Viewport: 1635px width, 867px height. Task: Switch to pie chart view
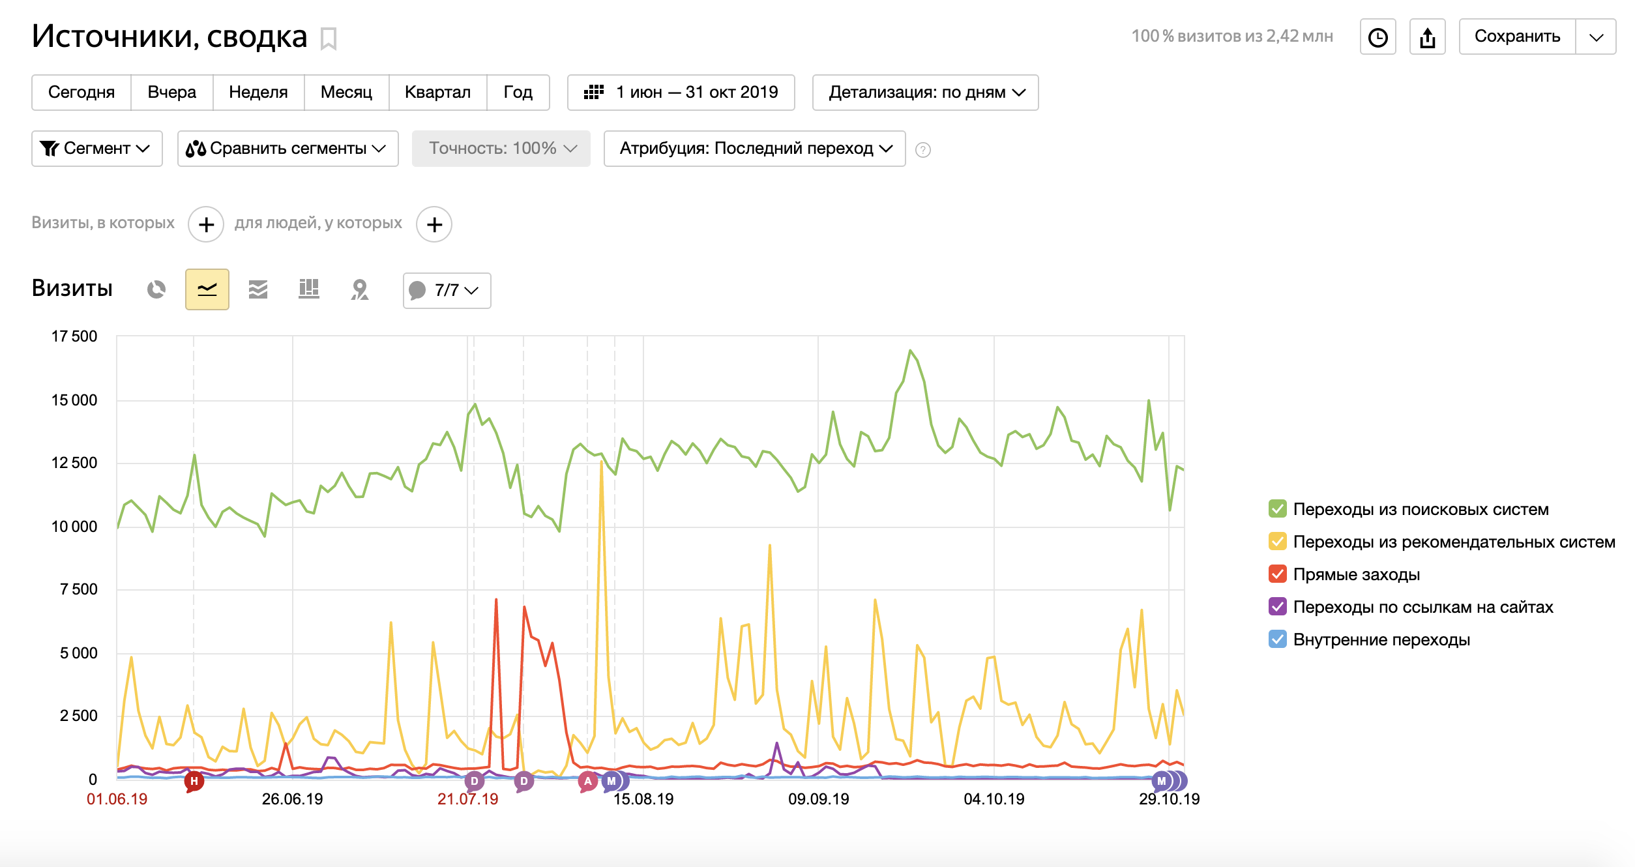tap(156, 289)
